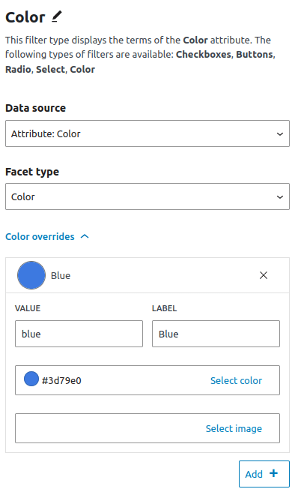Click the Select color link
The image size is (295, 492).
click(x=236, y=380)
